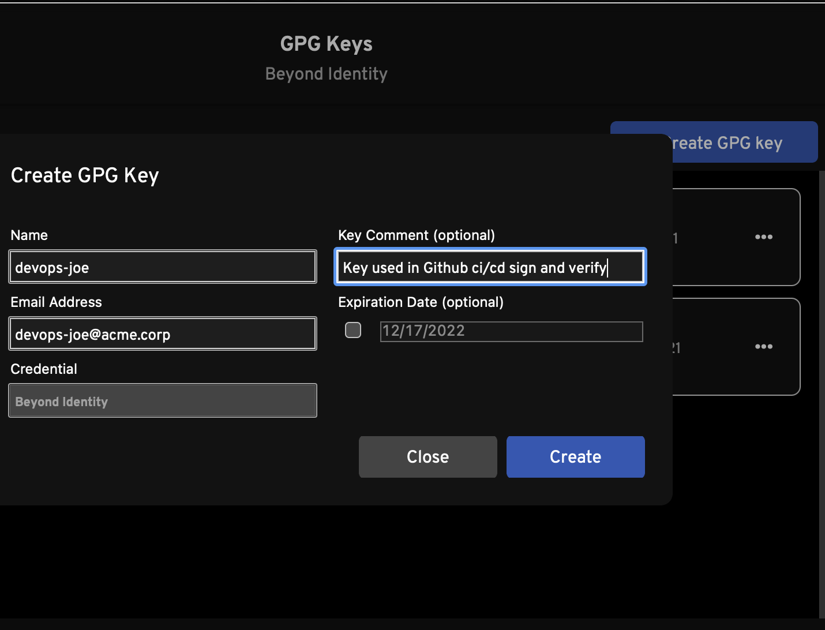Click the vertical scrollbar on the right edge
The height and width of the screenshot is (630, 825).
(x=822, y=392)
